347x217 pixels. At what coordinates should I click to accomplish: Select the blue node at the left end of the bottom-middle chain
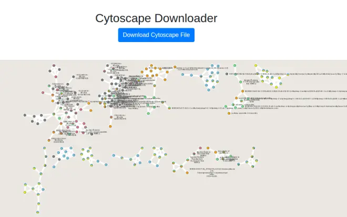tap(114, 156)
